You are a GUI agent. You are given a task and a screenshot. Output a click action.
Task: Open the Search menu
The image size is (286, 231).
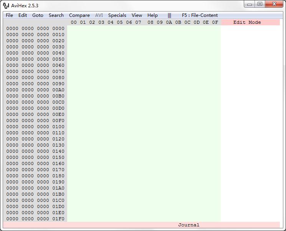pyautogui.click(x=56, y=15)
